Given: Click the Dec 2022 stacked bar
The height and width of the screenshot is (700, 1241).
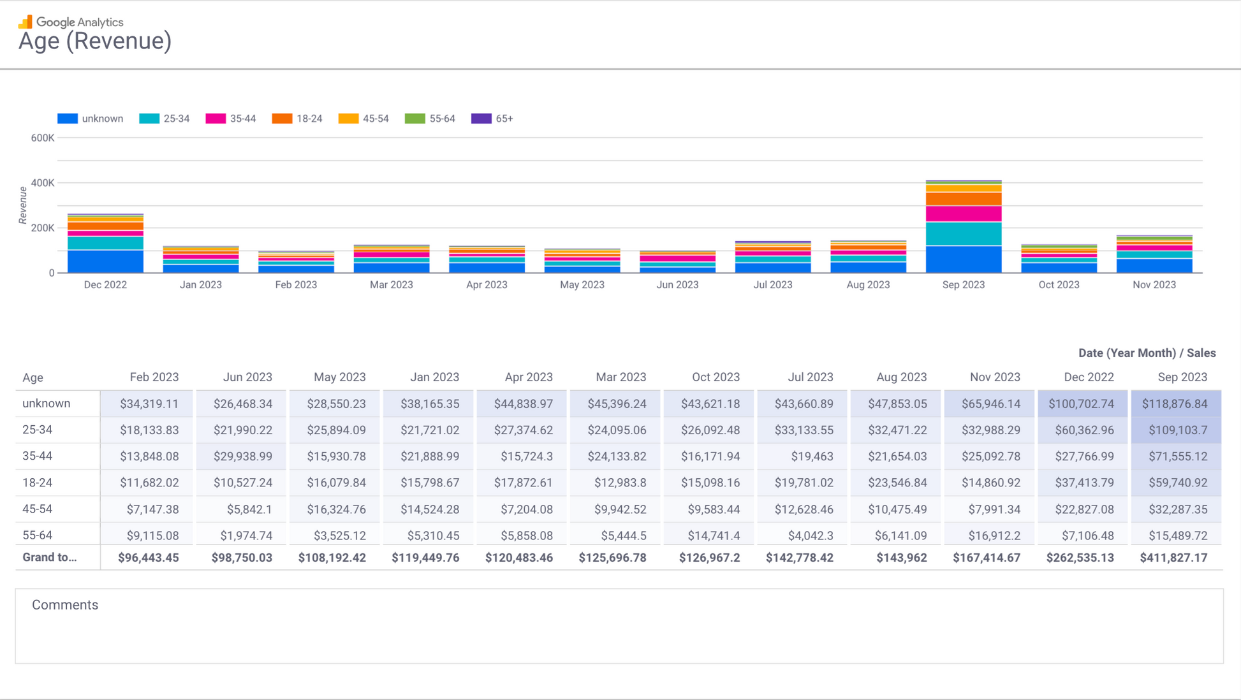Looking at the screenshot, I should tap(105, 244).
